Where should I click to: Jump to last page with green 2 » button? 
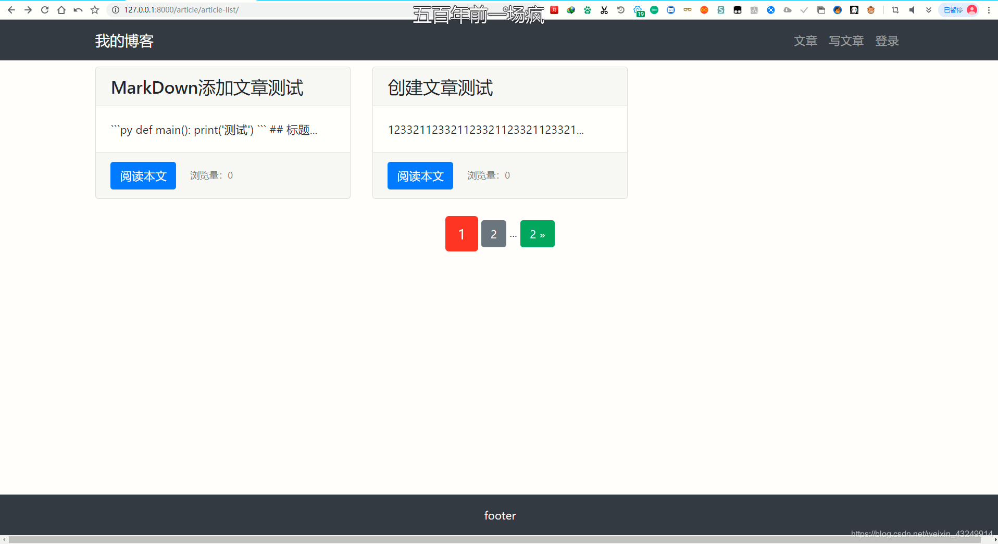538,234
